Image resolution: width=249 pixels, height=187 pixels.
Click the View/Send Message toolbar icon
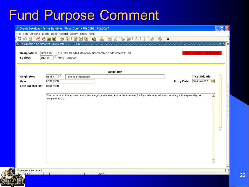[94, 39]
